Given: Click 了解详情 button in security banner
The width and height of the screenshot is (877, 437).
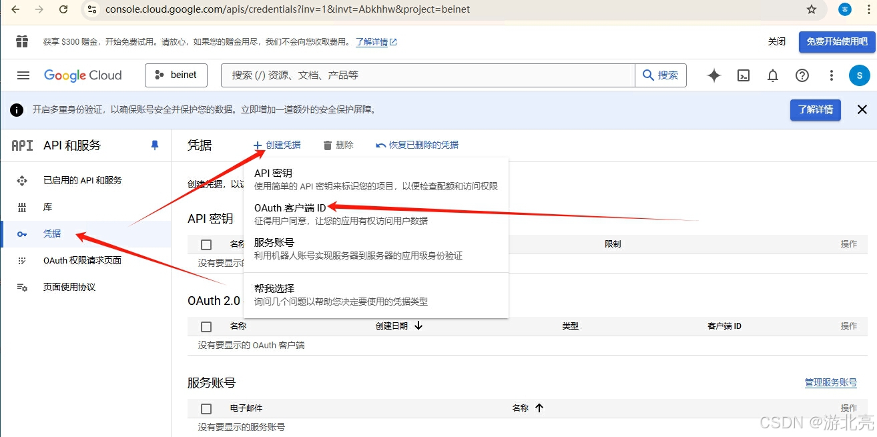Looking at the screenshot, I should [816, 109].
